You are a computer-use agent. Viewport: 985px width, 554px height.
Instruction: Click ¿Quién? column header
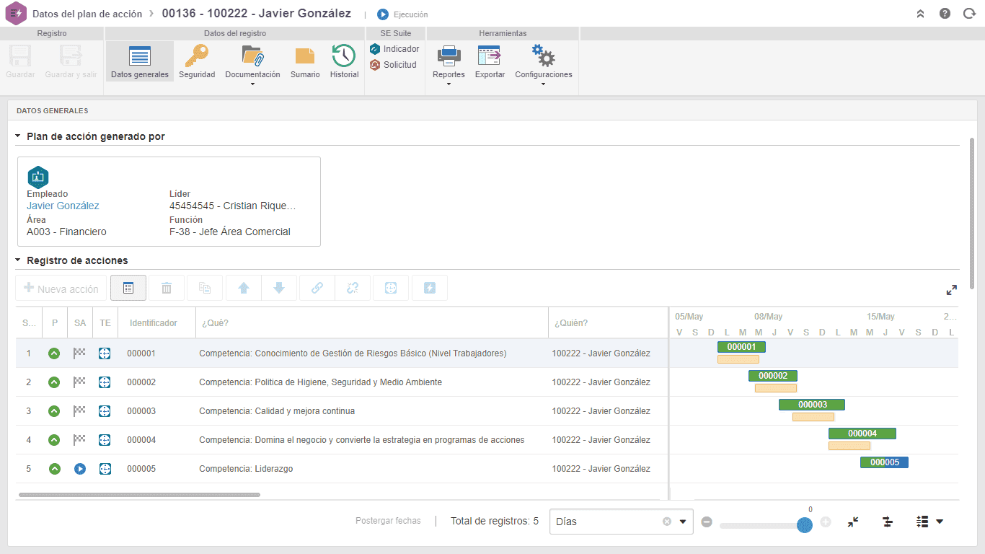pyautogui.click(x=608, y=323)
